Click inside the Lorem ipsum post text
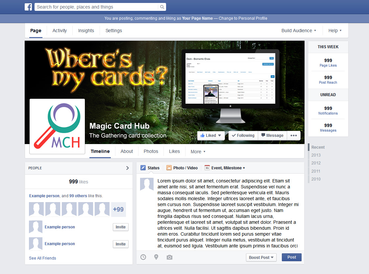The image size is (369, 274). pyautogui.click(x=228, y=213)
